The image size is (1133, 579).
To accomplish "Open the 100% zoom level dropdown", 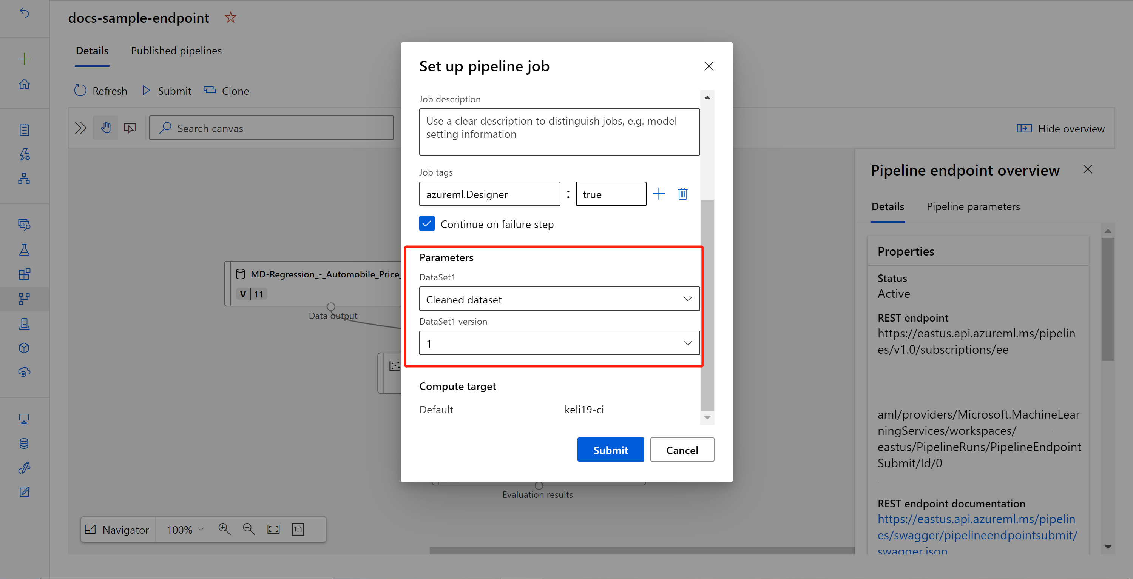I will point(185,530).
